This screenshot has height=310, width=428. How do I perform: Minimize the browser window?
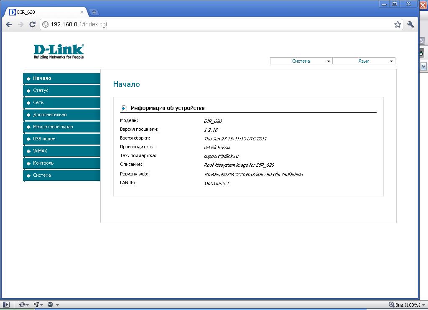(x=384, y=4)
